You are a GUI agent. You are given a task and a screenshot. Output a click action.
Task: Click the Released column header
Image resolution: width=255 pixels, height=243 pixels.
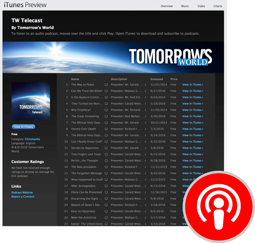tap(157, 79)
